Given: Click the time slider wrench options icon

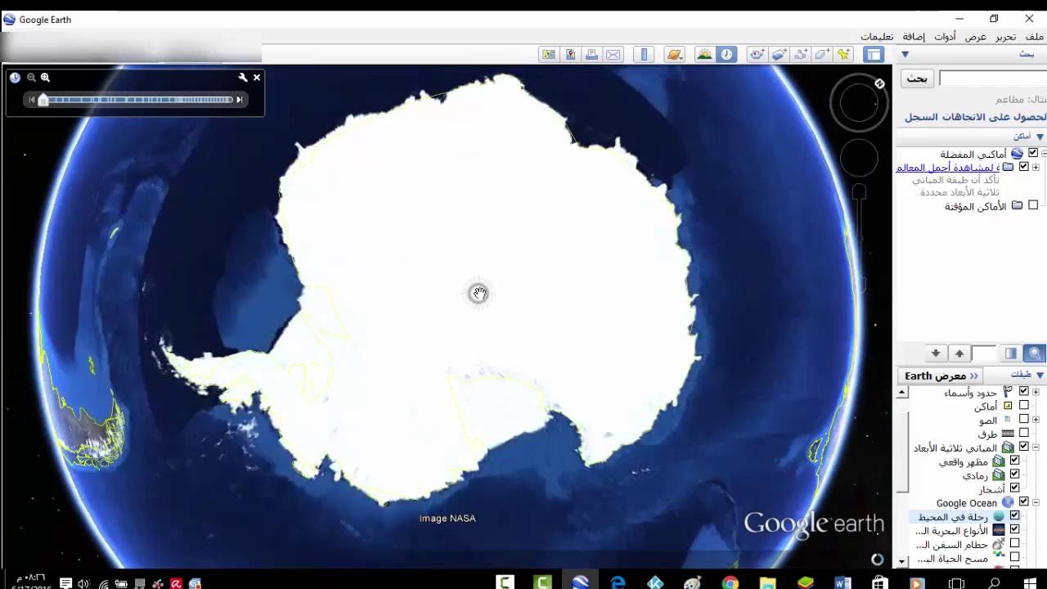Looking at the screenshot, I should tap(243, 78).
